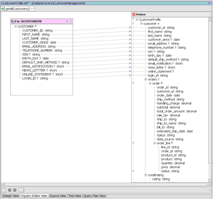Select handling_charge decimal element
Viewport: 213px width, 199px height.
click(x=174, y=103)
